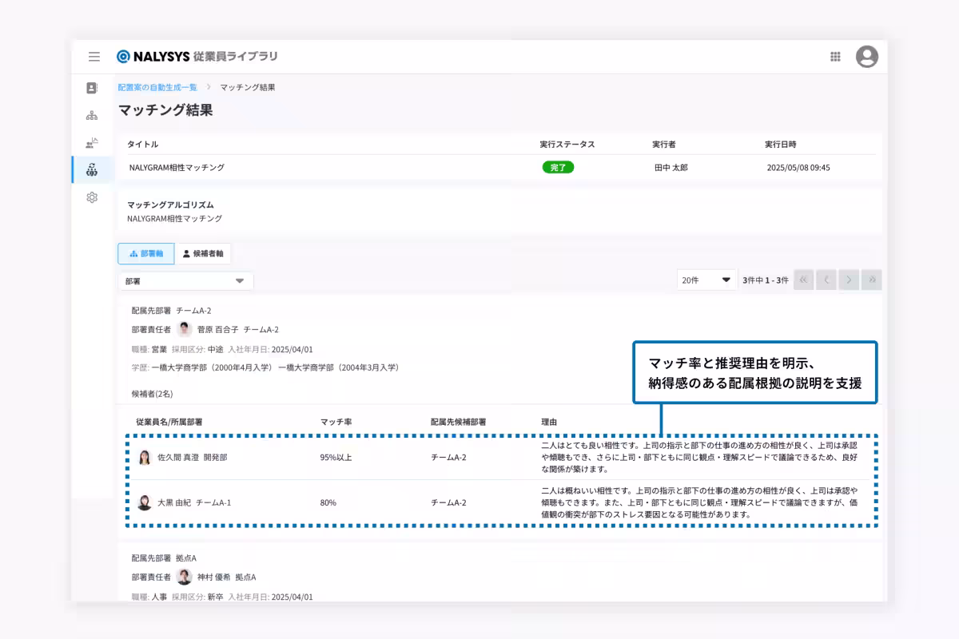The width and height of the screenshot is (959, 639).
Task: Go to previous results page
Action: click(x=826, y=280)
